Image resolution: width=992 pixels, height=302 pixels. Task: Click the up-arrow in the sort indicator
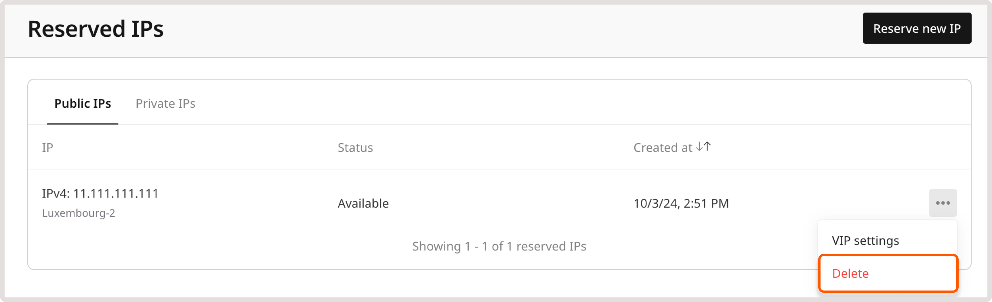point(708,146)
